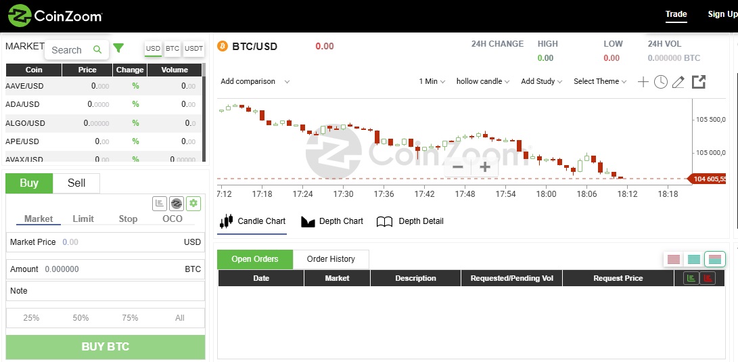The height and width of the screenshot is (362, 738).
Task: Select the ALGO/USD market row
Action: pyautogui.click(x=103, y=123)
